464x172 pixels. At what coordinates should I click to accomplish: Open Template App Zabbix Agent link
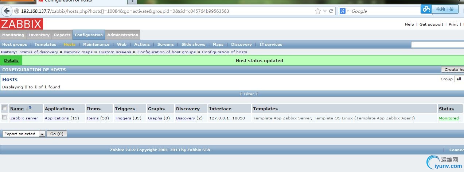(x=385, y=118)
